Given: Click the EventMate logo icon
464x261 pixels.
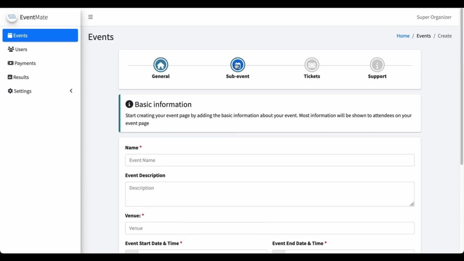Looking at the screenshot, I should coord(12,17).
